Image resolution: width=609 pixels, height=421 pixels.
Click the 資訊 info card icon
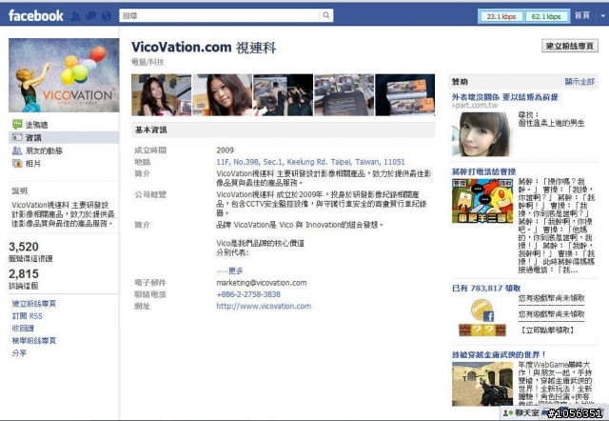coord(17,137)
